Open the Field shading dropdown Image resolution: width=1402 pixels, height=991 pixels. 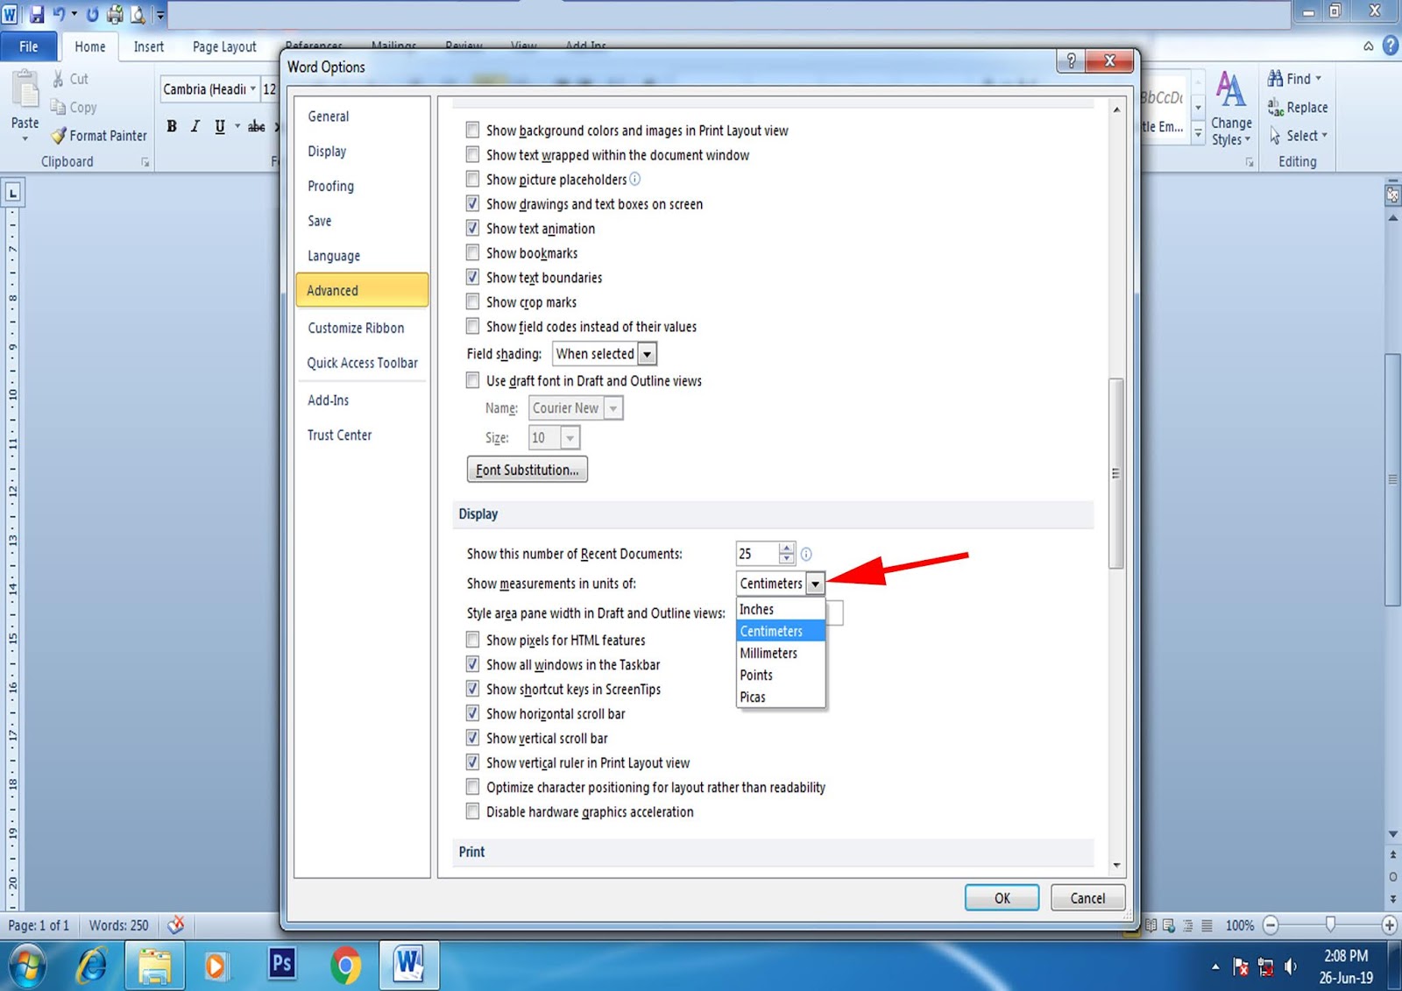click(x=648, y=354)
